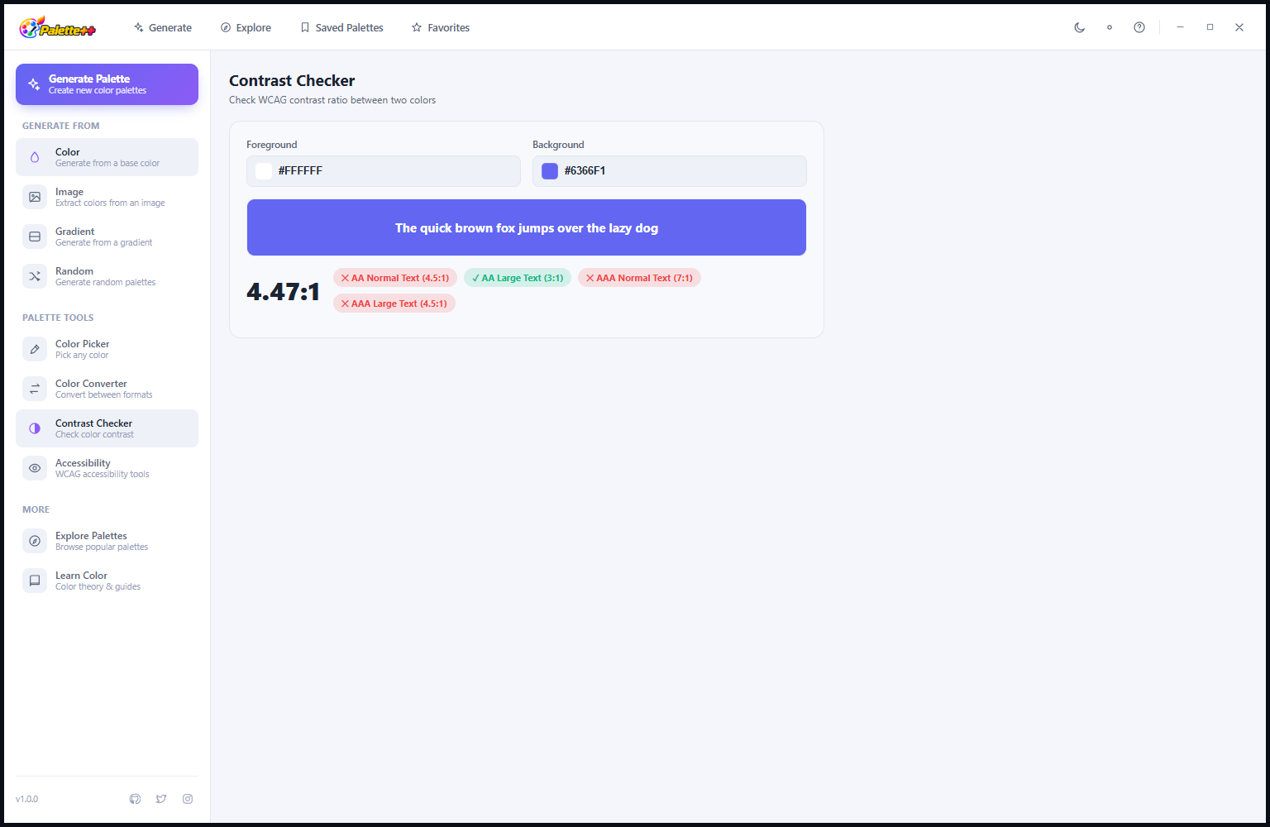The width and height of the screenshot is (1270, 827).
Task: Click the Palette++ logo
Action: tap(58, 28)
